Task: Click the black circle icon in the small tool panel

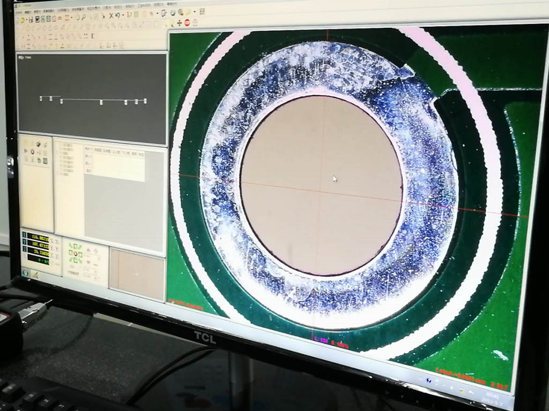Action: pos(32,152)
